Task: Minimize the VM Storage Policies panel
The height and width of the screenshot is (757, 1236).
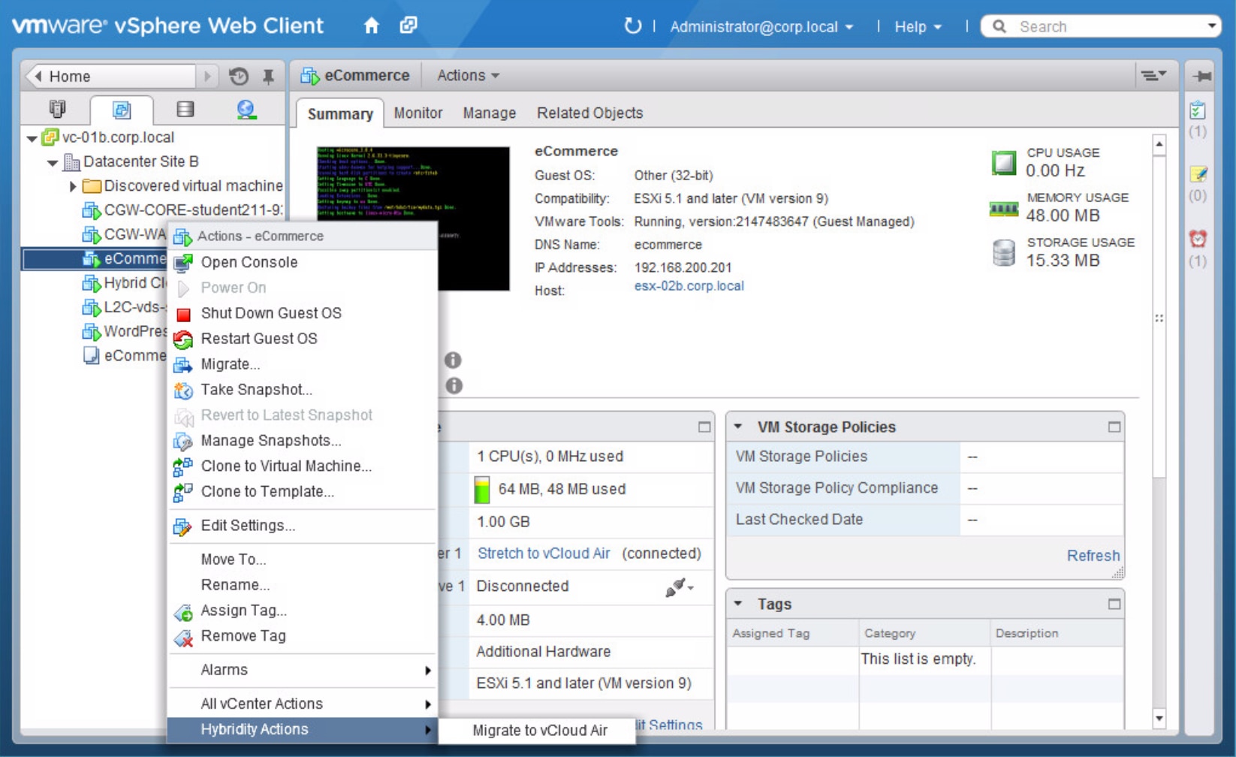Action: click(1114, 427)
